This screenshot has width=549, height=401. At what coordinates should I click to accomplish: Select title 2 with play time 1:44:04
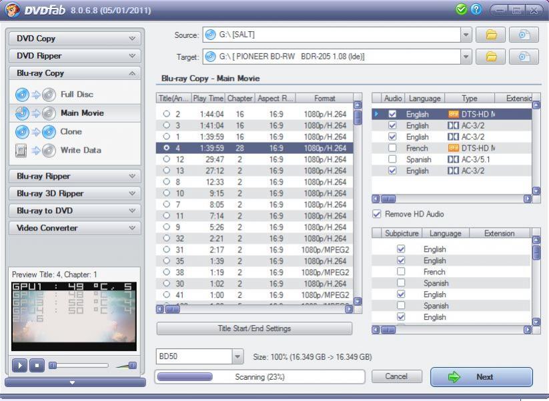167,114
